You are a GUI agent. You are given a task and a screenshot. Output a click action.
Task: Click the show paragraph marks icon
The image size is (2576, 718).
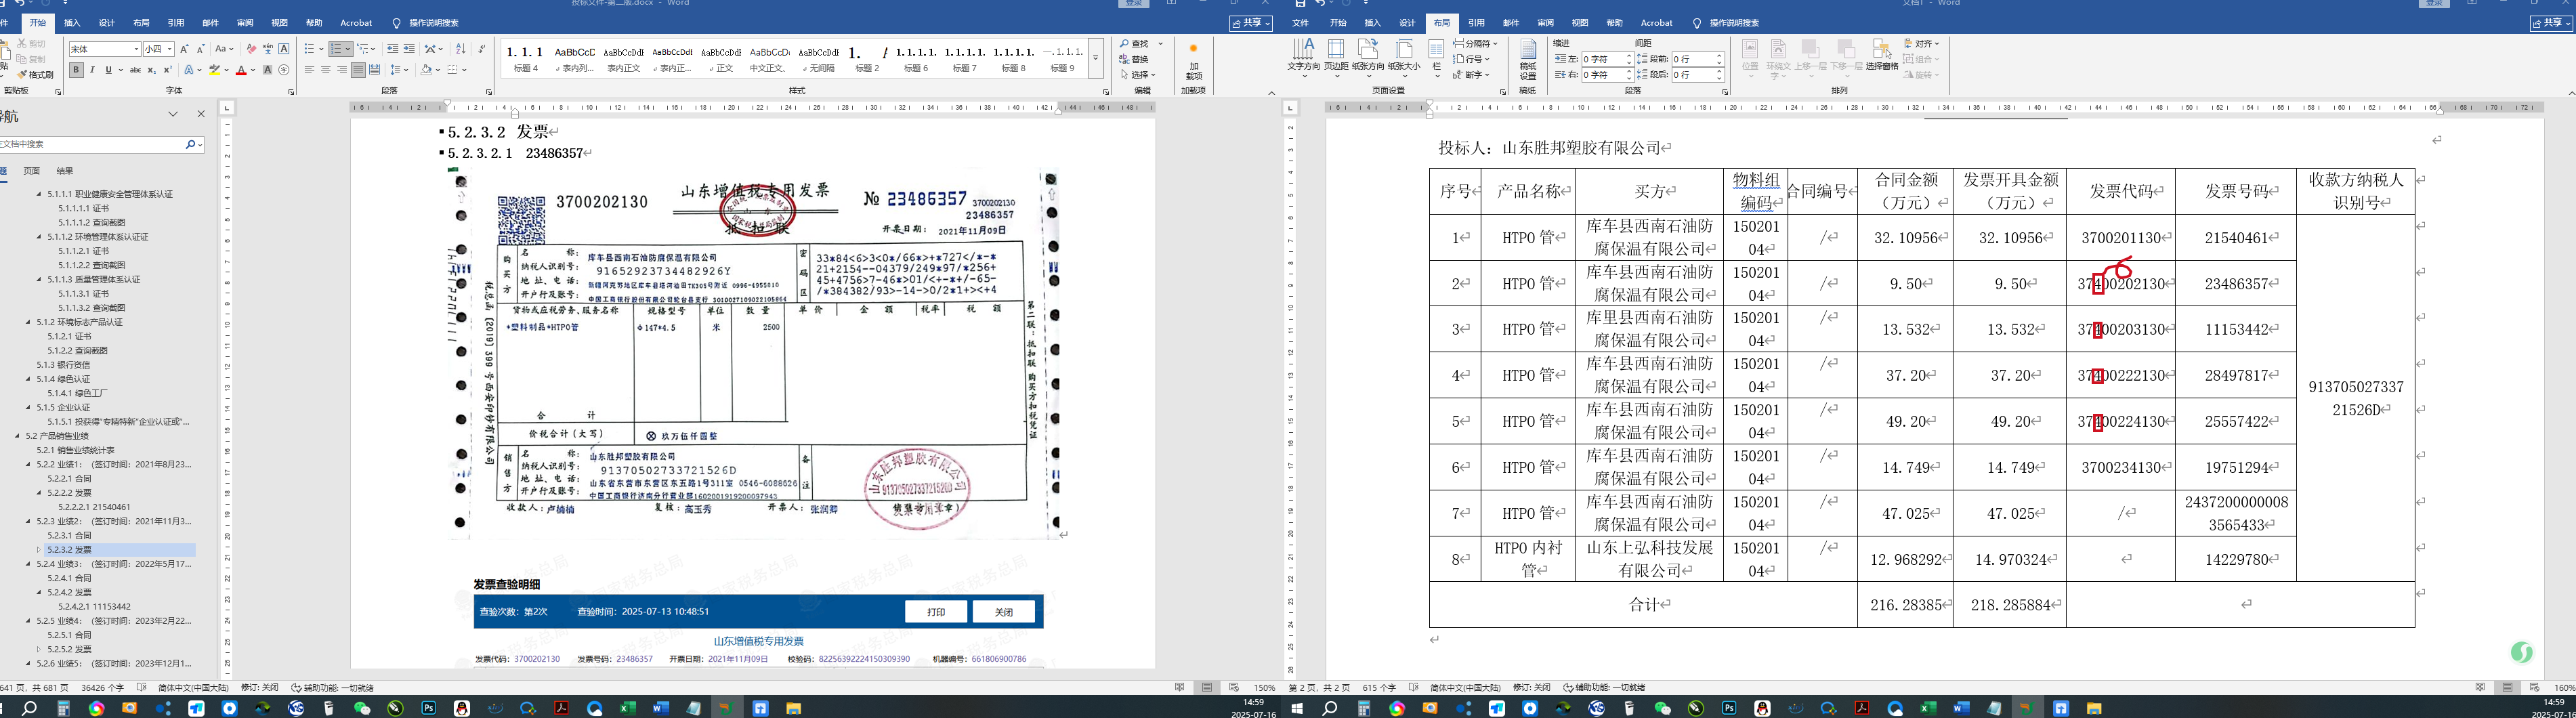click(x=481, y=49)
